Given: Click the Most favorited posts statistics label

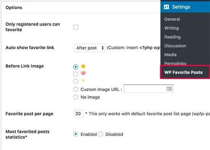Looking at the screenshot, I should [27, 134].
